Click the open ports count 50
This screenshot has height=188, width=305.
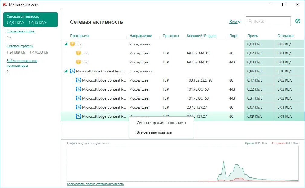point(8,37)
